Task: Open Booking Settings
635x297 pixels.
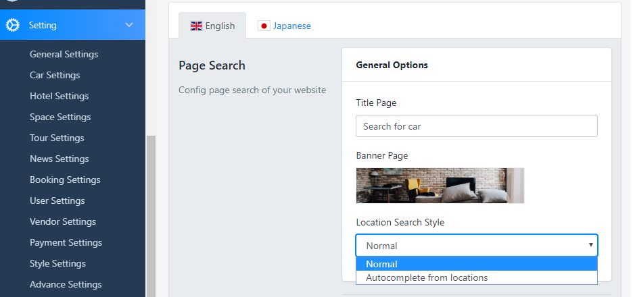Action: click(x=65, y=180)
